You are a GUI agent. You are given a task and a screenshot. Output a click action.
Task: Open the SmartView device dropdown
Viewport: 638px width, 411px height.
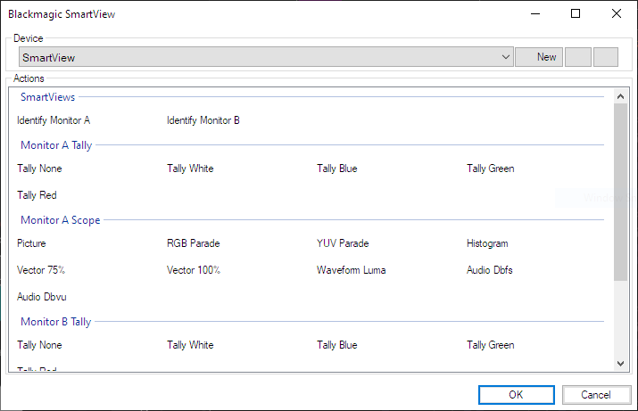coord(265,57)
